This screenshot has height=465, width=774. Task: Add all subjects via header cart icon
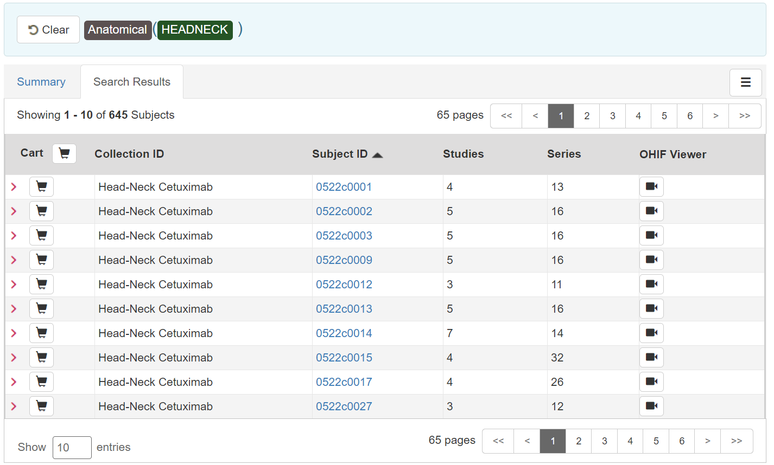(64, 153)
